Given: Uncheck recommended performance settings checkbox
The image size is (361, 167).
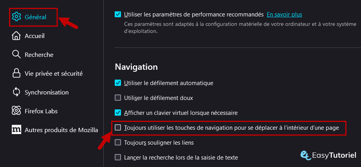Looking at the screenshot, I should [118, 15].
